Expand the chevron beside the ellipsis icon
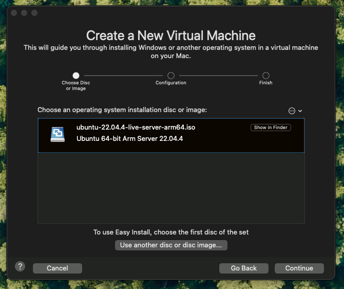Viewport: 344px width, 289px height. coord(300,111)
